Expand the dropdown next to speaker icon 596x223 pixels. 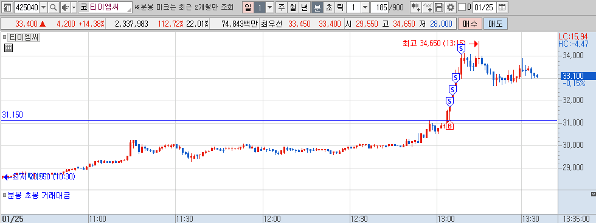[x=74, y=7]
